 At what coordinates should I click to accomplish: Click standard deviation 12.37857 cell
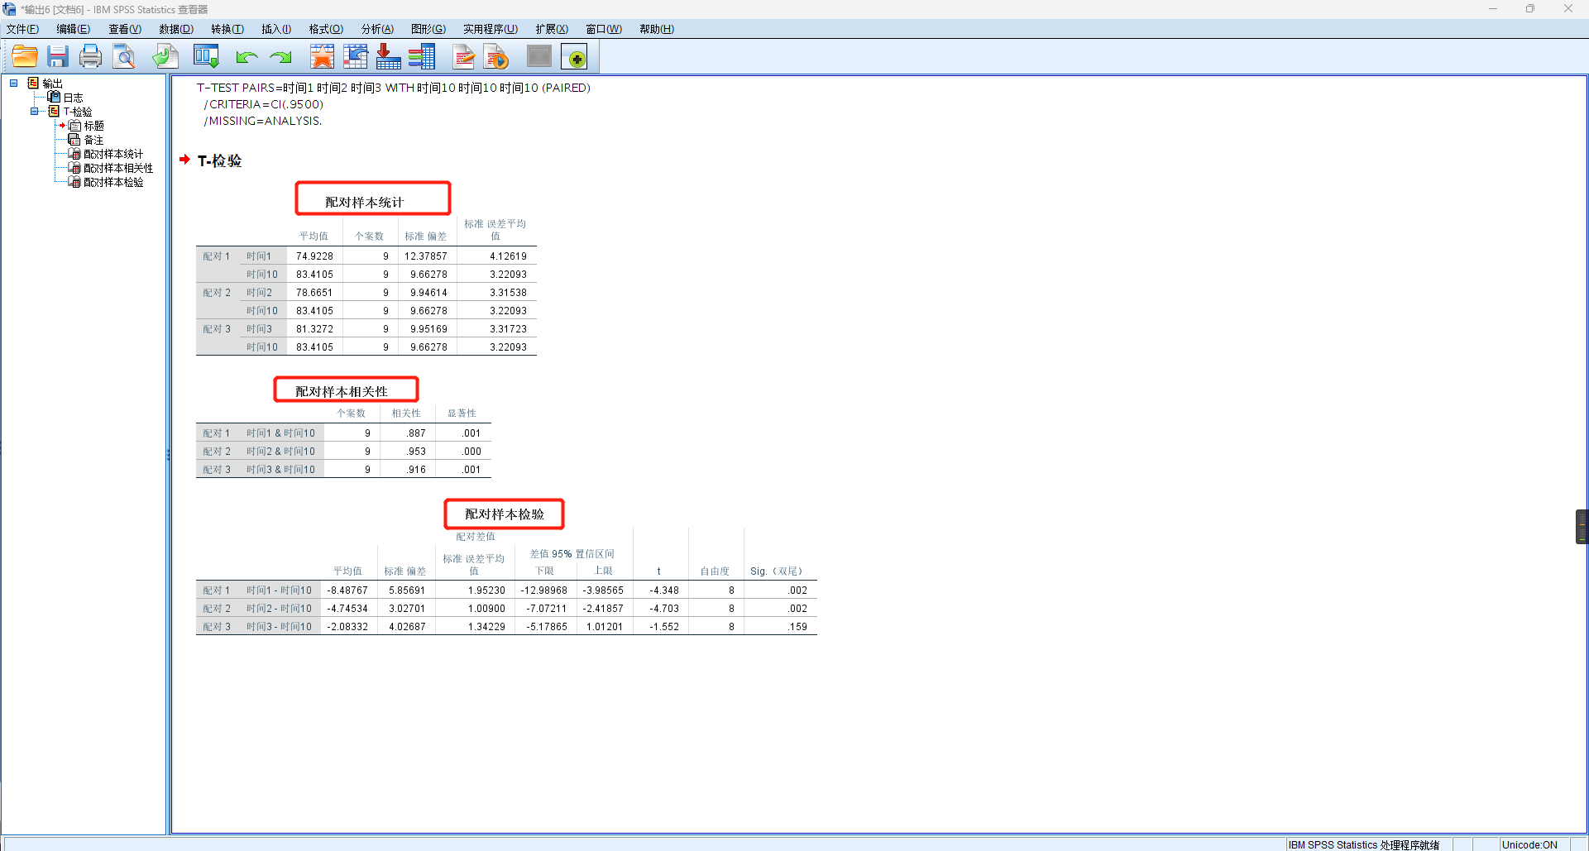tap(426, 256)
